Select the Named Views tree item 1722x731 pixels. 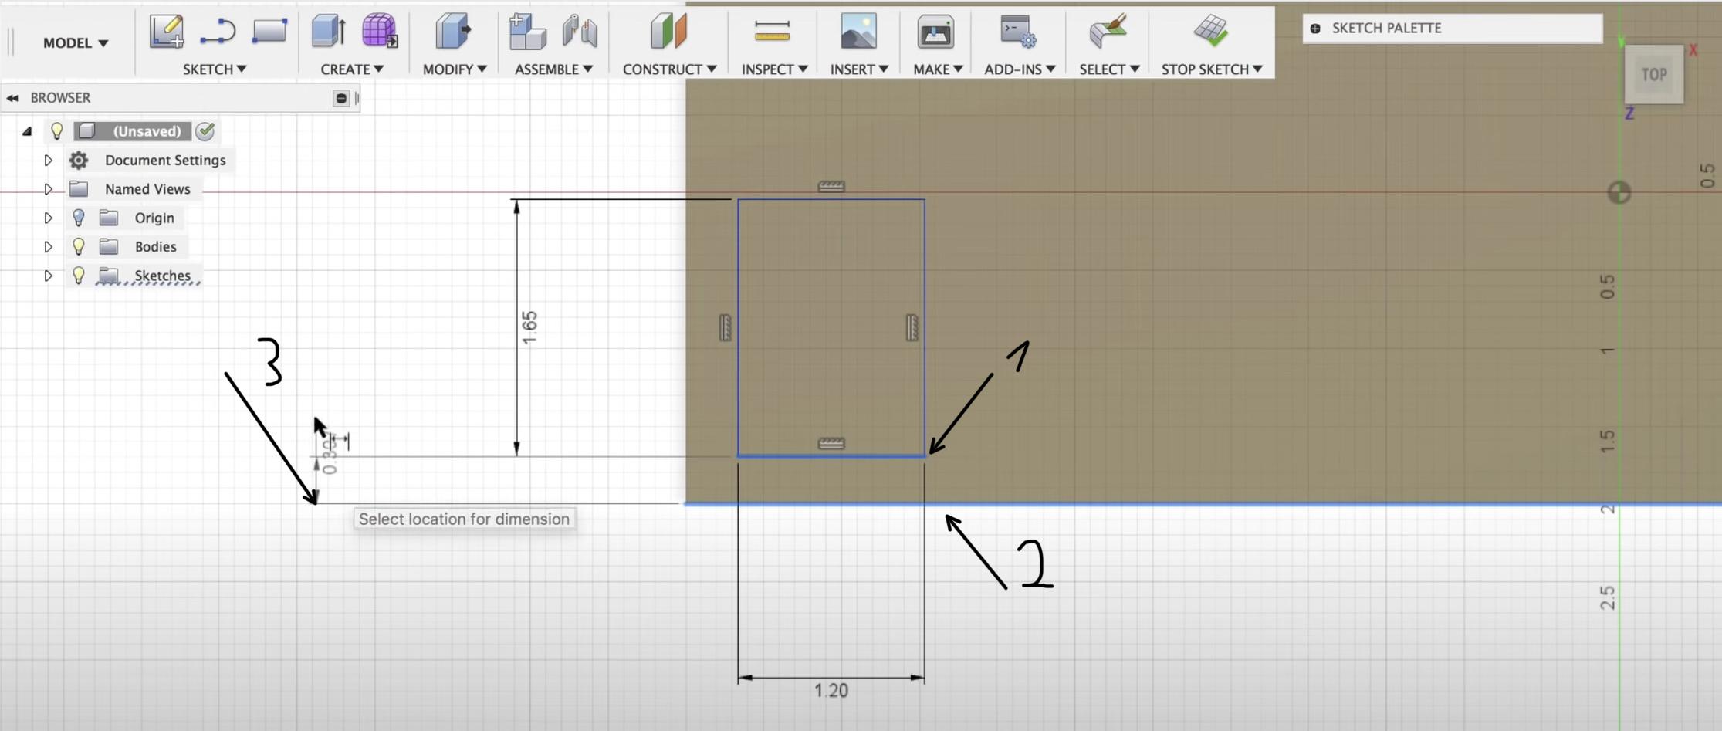(x=147, y=189)
